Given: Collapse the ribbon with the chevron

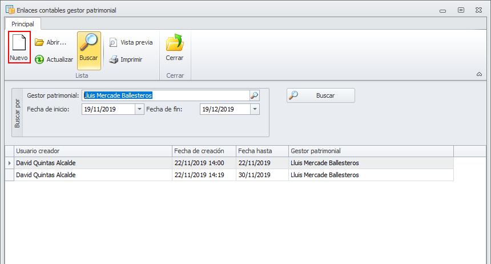Looking at the screenshot, I should tap(479, 74).
